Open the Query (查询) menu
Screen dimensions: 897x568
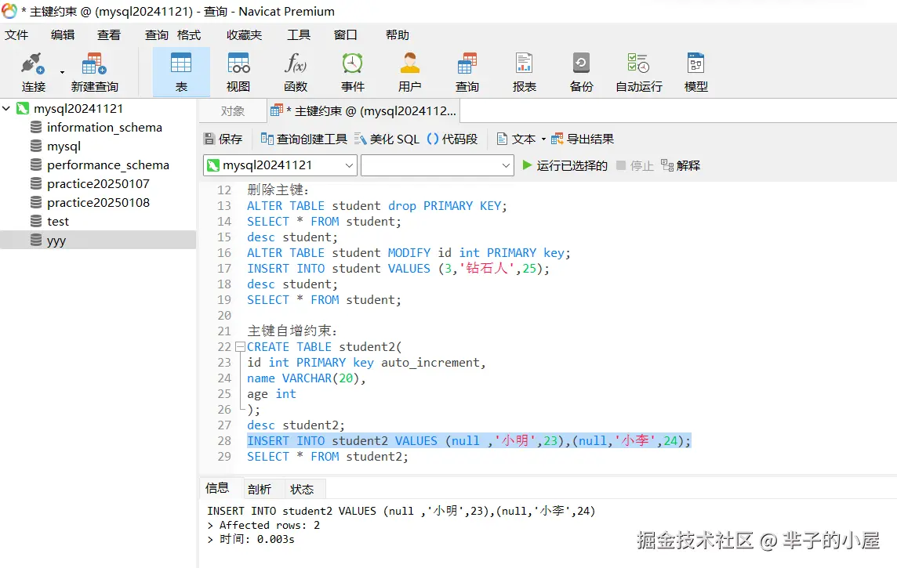pyautogui.click(x=156, y=34)
